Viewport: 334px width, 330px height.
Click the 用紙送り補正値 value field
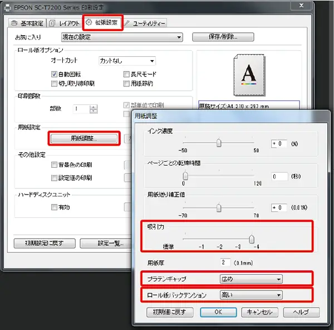[x=279, y=207]
